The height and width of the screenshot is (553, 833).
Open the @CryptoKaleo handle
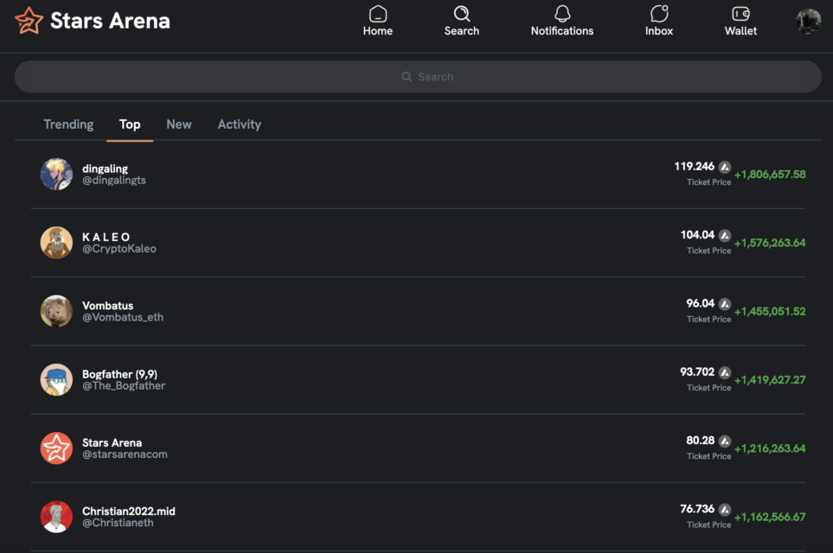click(119, 249)
